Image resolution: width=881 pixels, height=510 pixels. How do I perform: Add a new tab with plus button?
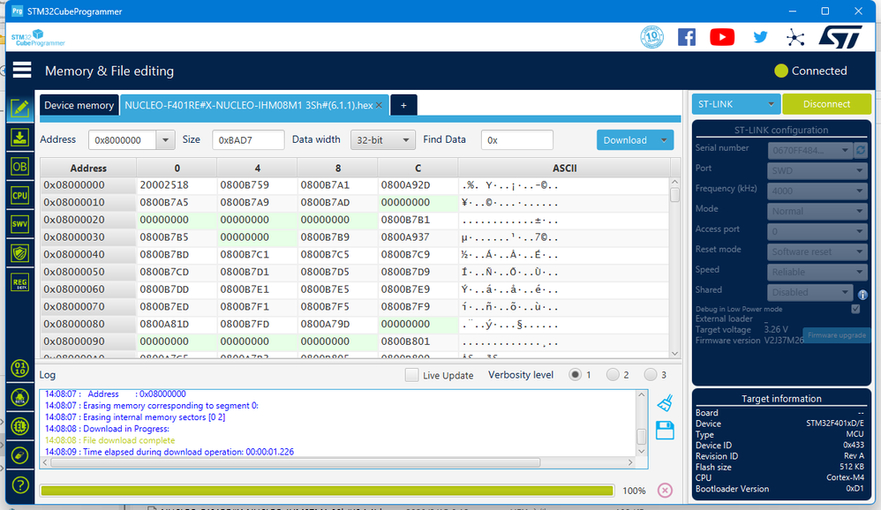click(403, 105)
